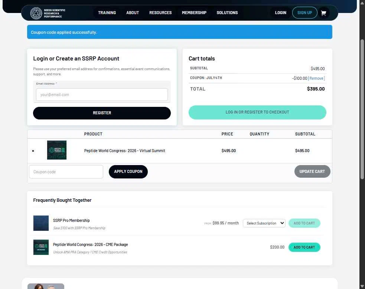The height and width of the screenshot is (289, 365).
Task: Open the About menu
Action: point(133,13)
